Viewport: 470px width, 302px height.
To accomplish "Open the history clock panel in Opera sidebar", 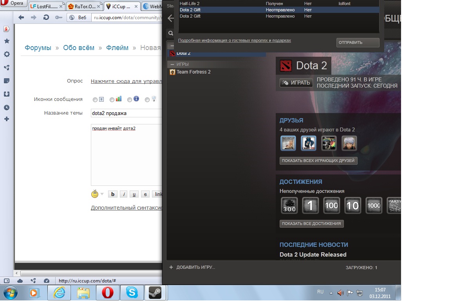I will click(x=7, y=108).
